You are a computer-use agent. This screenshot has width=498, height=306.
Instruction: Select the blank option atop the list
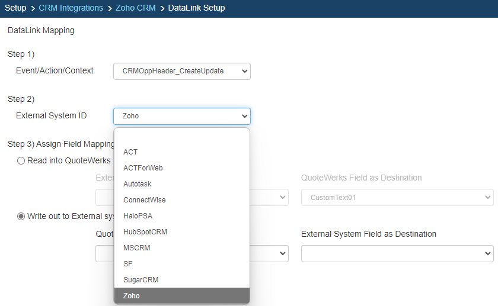coord(181,137)
